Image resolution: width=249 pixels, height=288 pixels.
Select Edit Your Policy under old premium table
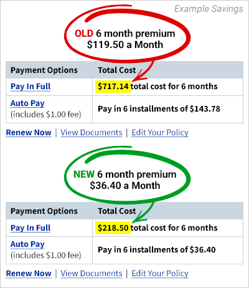[160, 133]
